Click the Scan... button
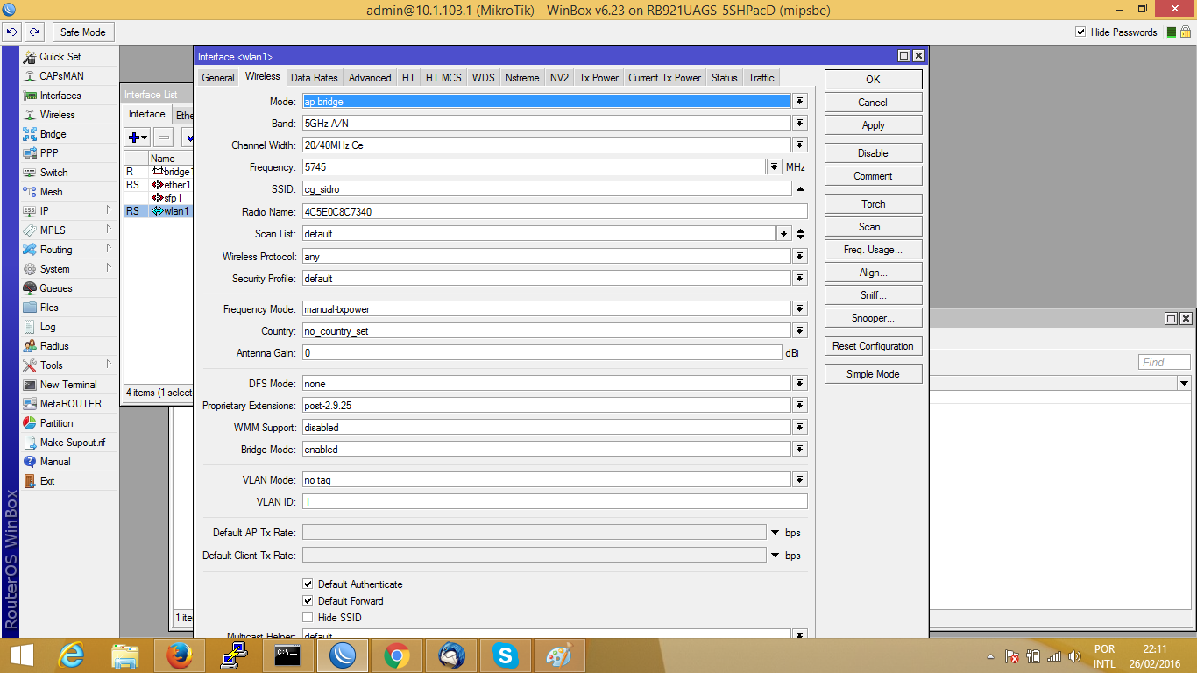 [x=873, y=227]
